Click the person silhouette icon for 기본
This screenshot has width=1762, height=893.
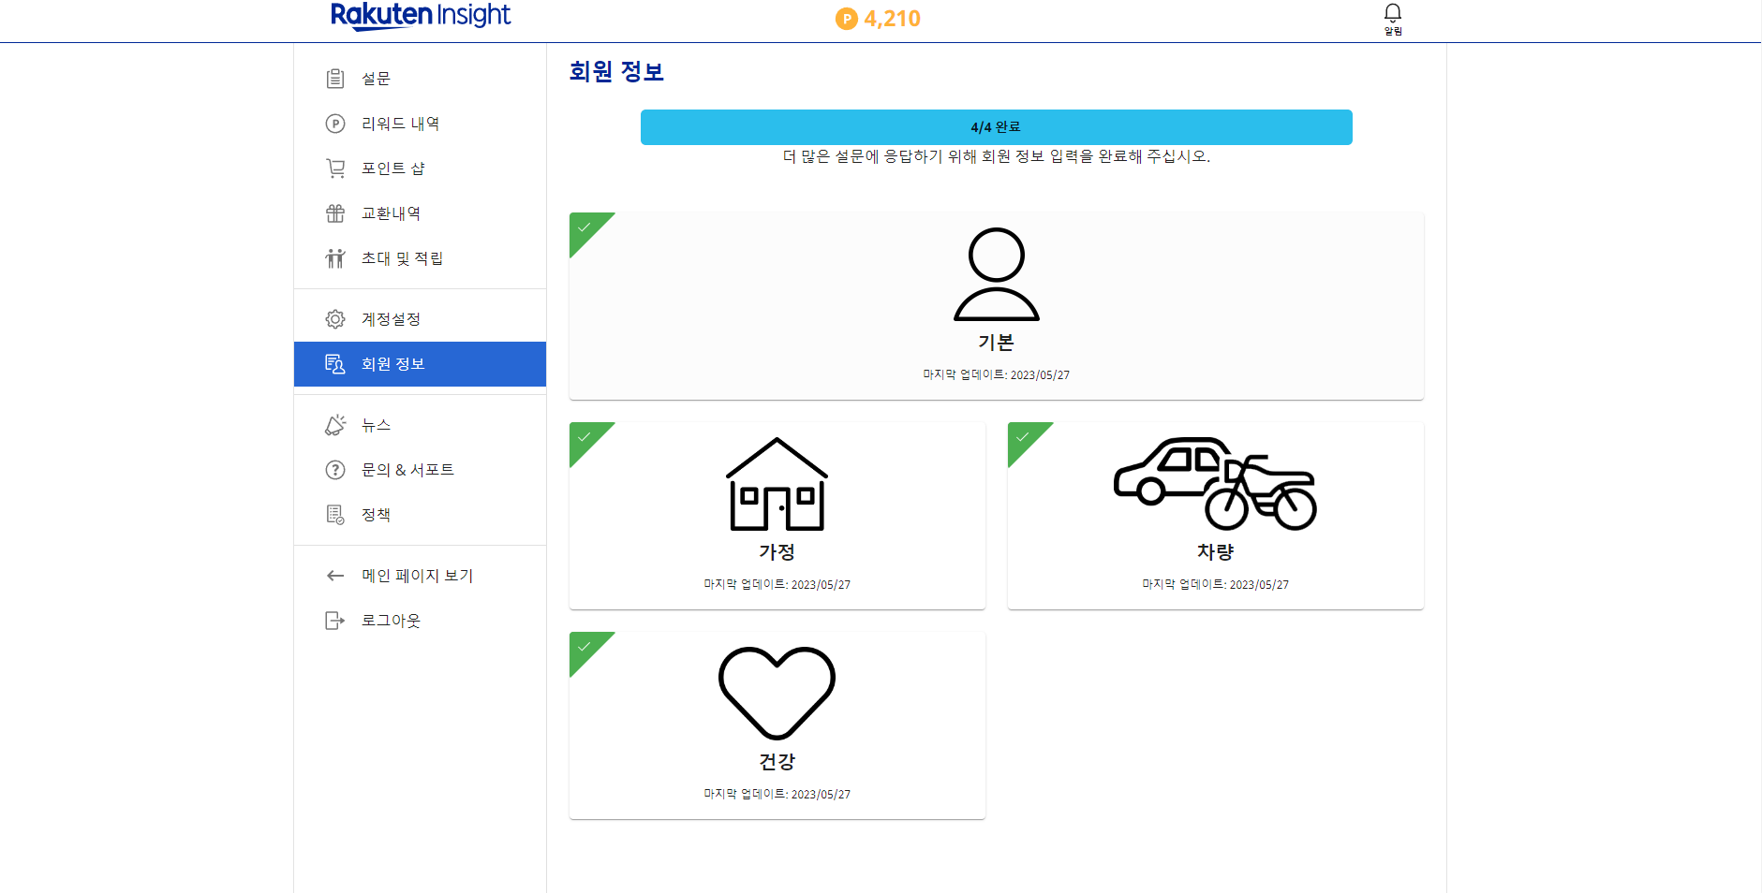[997, 274]
